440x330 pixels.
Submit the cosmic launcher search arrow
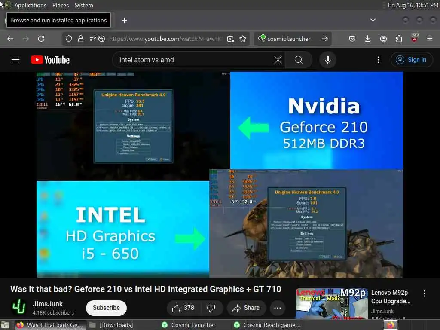pyautogui.click(x=325, y=39)
